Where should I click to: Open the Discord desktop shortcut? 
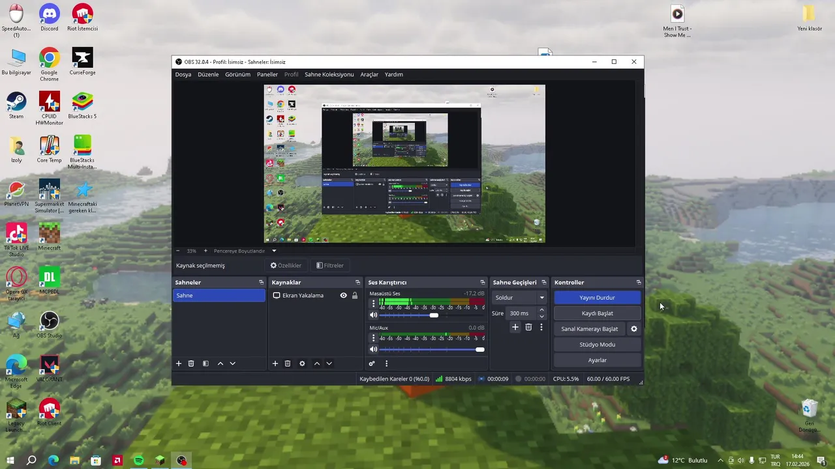[x=49, y=18]
